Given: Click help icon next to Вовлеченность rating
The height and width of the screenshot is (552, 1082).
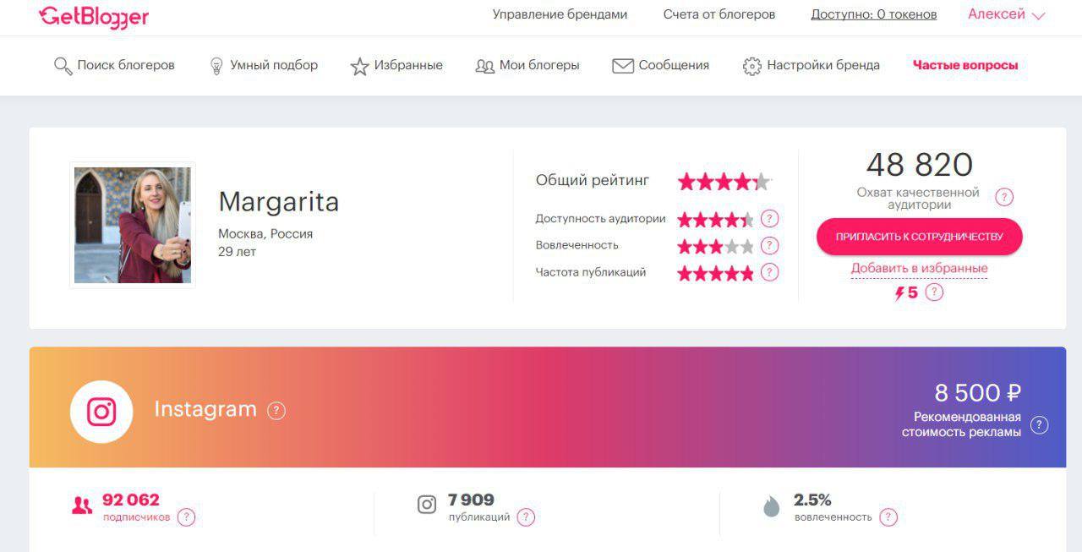Looking at the screenshot, I should pos(769,246).
